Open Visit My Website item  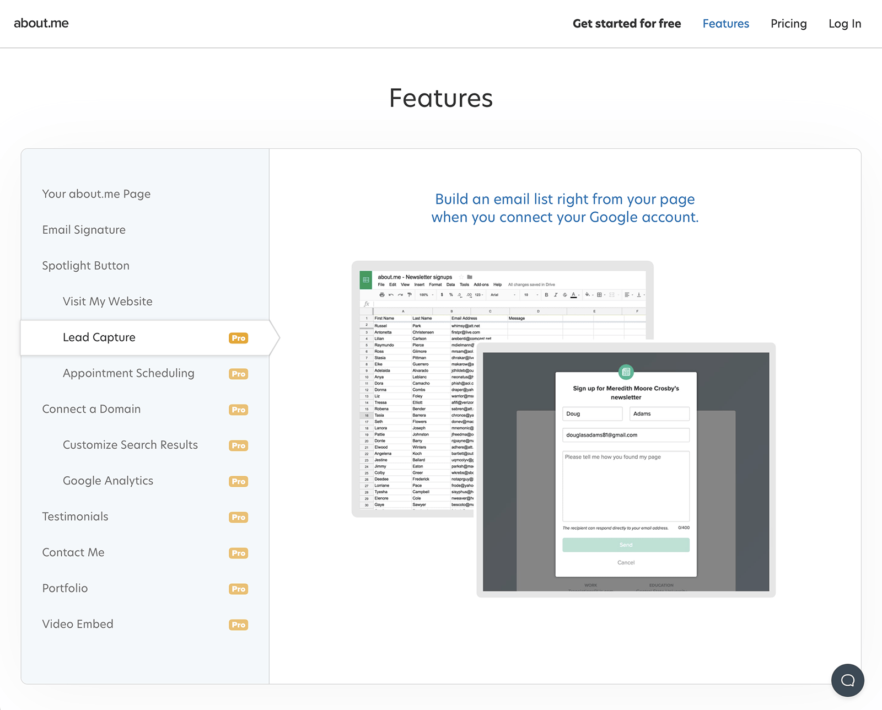[107, 302]
